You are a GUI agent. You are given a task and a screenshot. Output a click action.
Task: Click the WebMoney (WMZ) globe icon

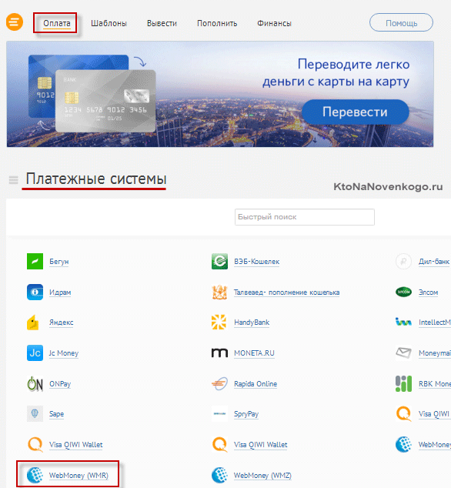219,475
